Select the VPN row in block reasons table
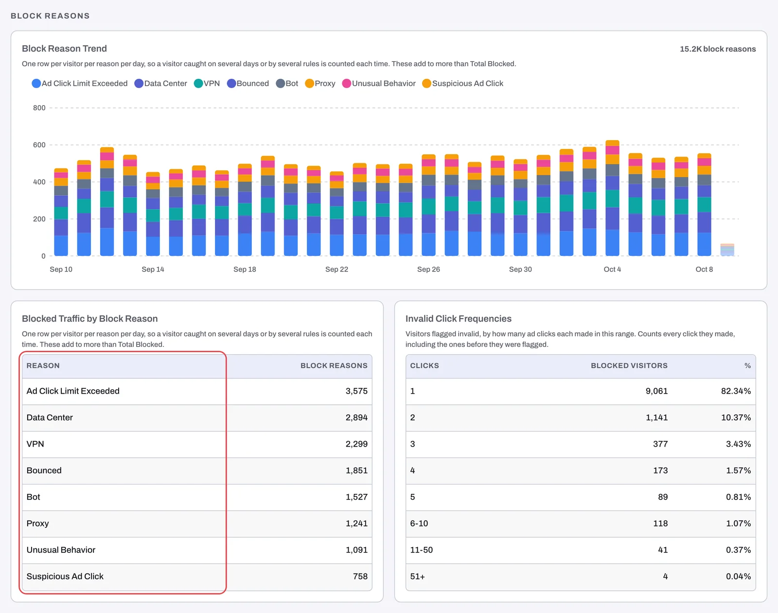778x613 pixels. point(197,444)
